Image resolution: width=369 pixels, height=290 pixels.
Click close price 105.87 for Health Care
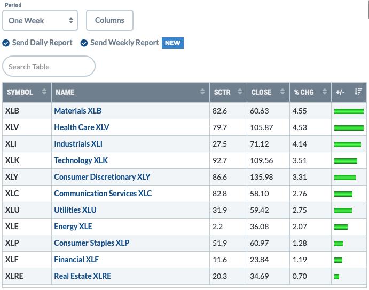click(262, 127)
